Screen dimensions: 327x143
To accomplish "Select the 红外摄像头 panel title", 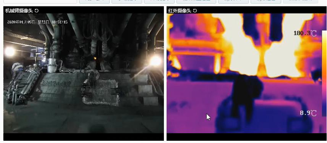I will (180, 11).
